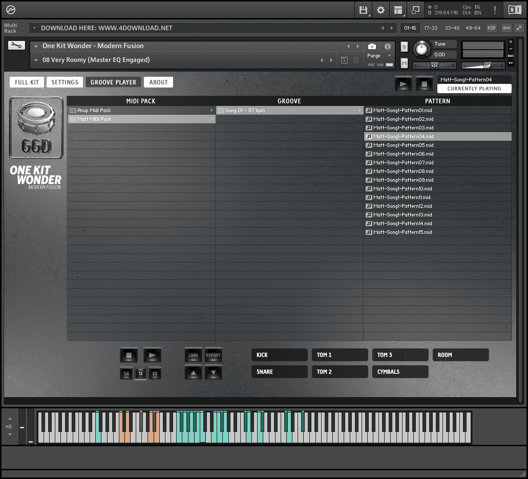Click the workspace view layout icon
Viewport: 528px width, 479px height.
398,10
